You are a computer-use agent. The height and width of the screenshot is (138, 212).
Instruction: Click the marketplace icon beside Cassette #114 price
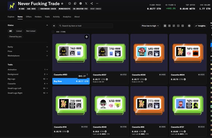click(68, 131)
